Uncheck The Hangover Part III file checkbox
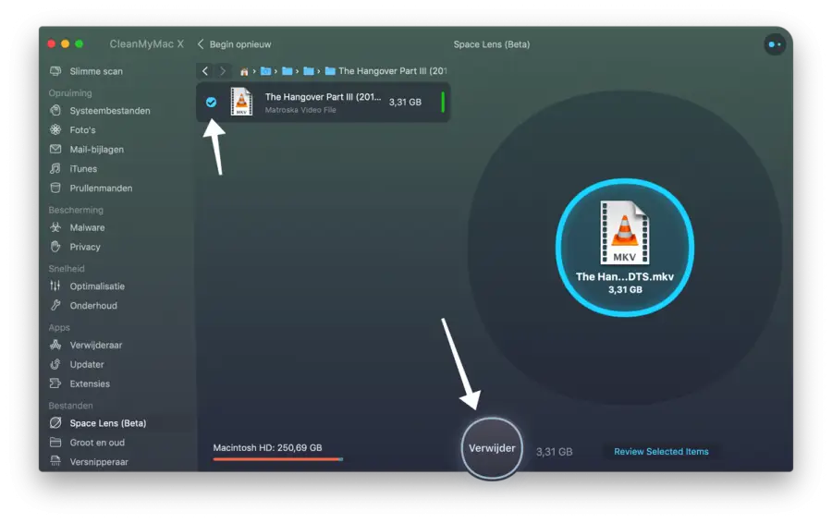The height and width of the screenshot is (523, 832). 211,102
